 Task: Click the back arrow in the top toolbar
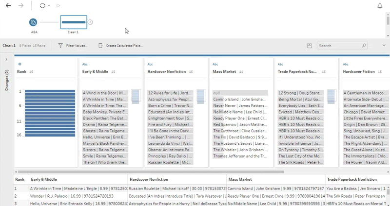(x=8, y=6)
